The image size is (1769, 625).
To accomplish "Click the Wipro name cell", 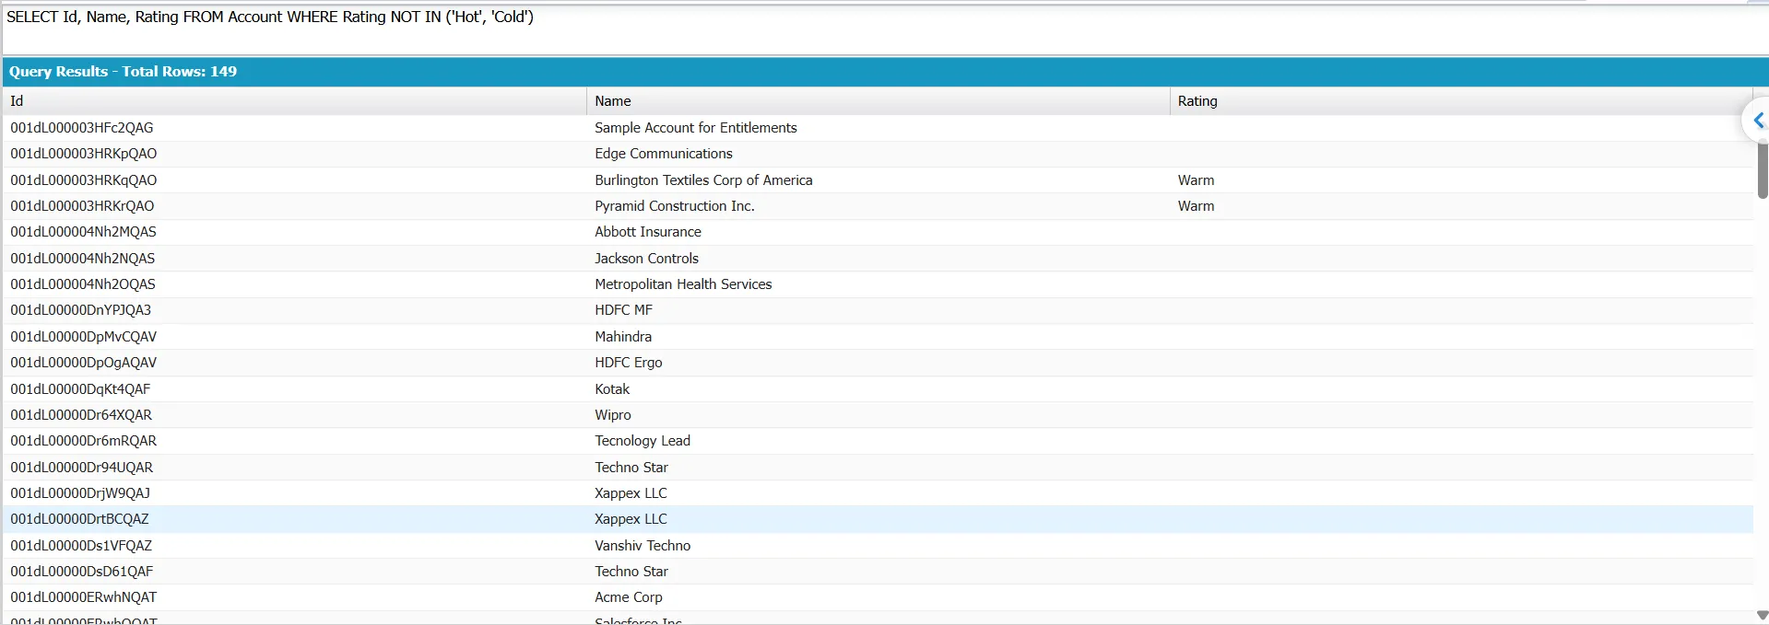I will (613, 415).
